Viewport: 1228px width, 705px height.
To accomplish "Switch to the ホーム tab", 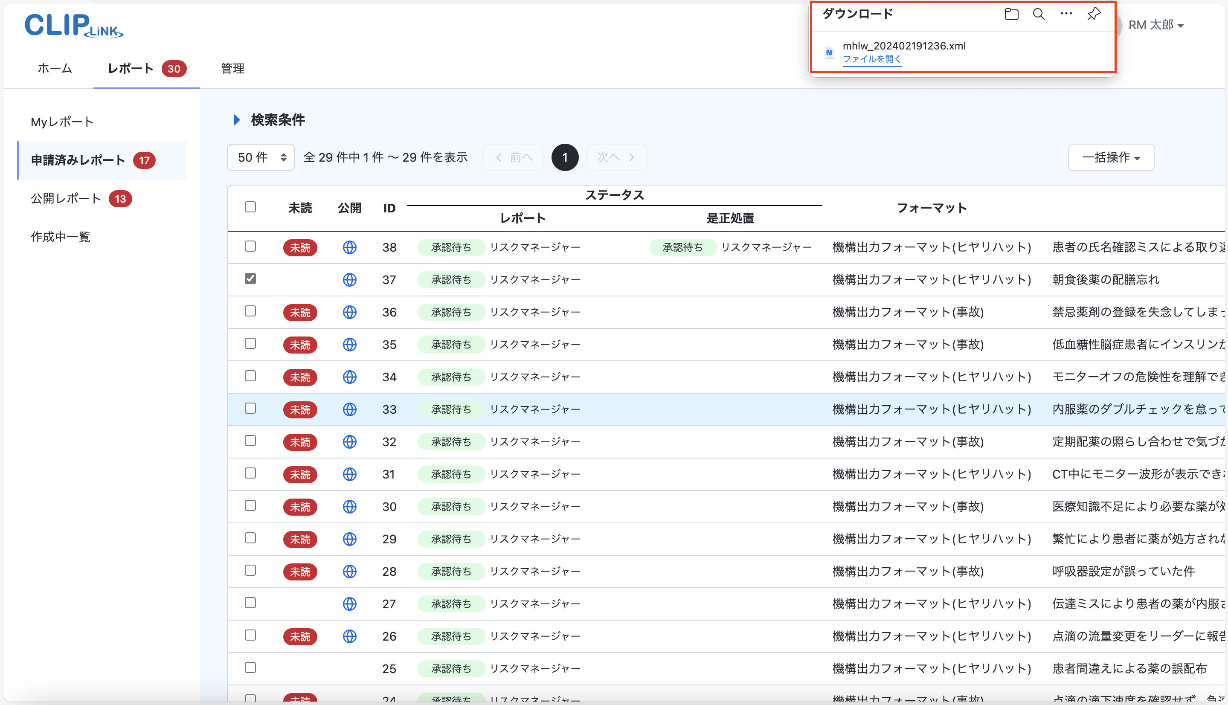I will click(x=54, y=69).
